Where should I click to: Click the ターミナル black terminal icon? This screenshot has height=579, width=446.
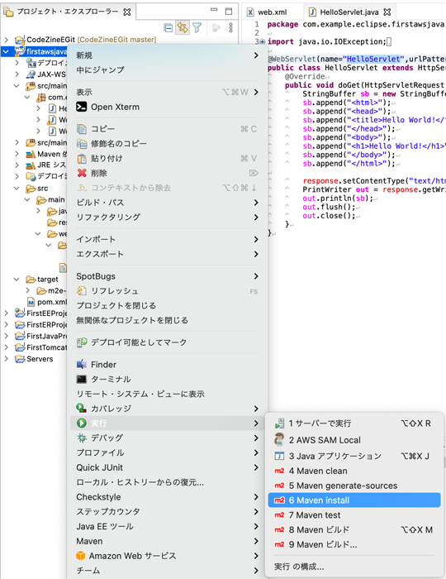pos(82,379)
